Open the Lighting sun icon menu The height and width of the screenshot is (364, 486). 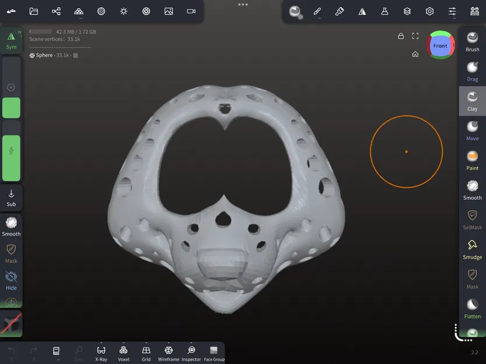tap(124, 12)
